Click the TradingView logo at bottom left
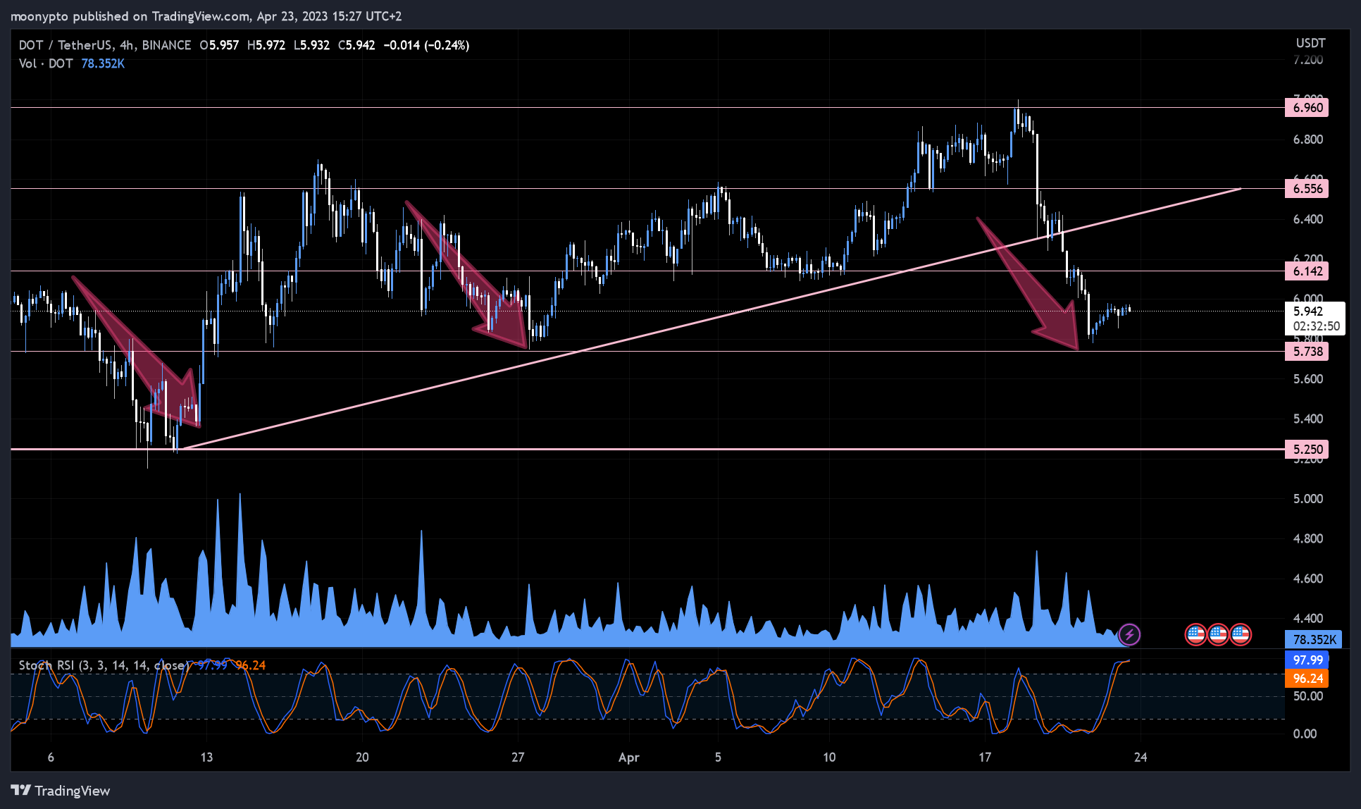This screenshot has height=809, width=1361. point(61,791)
